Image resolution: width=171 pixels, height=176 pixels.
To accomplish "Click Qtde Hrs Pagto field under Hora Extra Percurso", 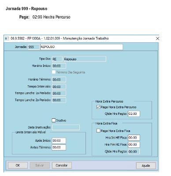I will [x=134, y=114].
